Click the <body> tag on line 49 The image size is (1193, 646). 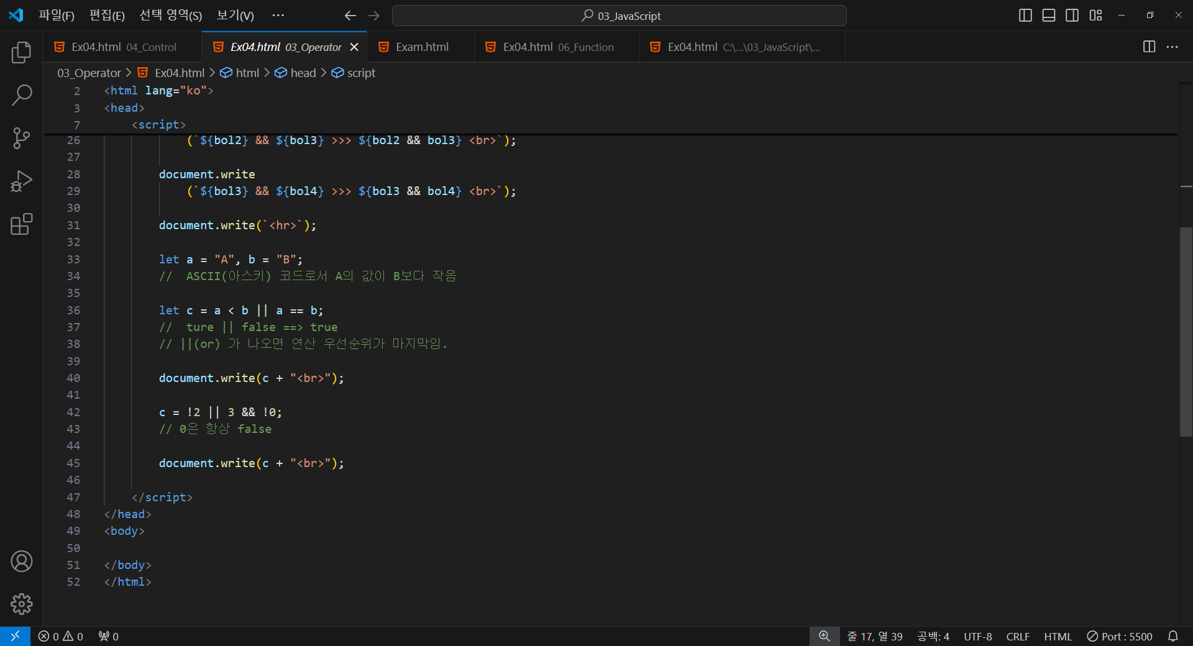point(124,530)
